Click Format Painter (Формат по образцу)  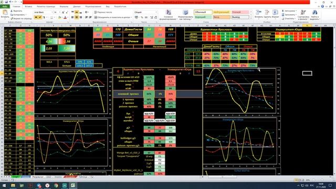(21, 19)
